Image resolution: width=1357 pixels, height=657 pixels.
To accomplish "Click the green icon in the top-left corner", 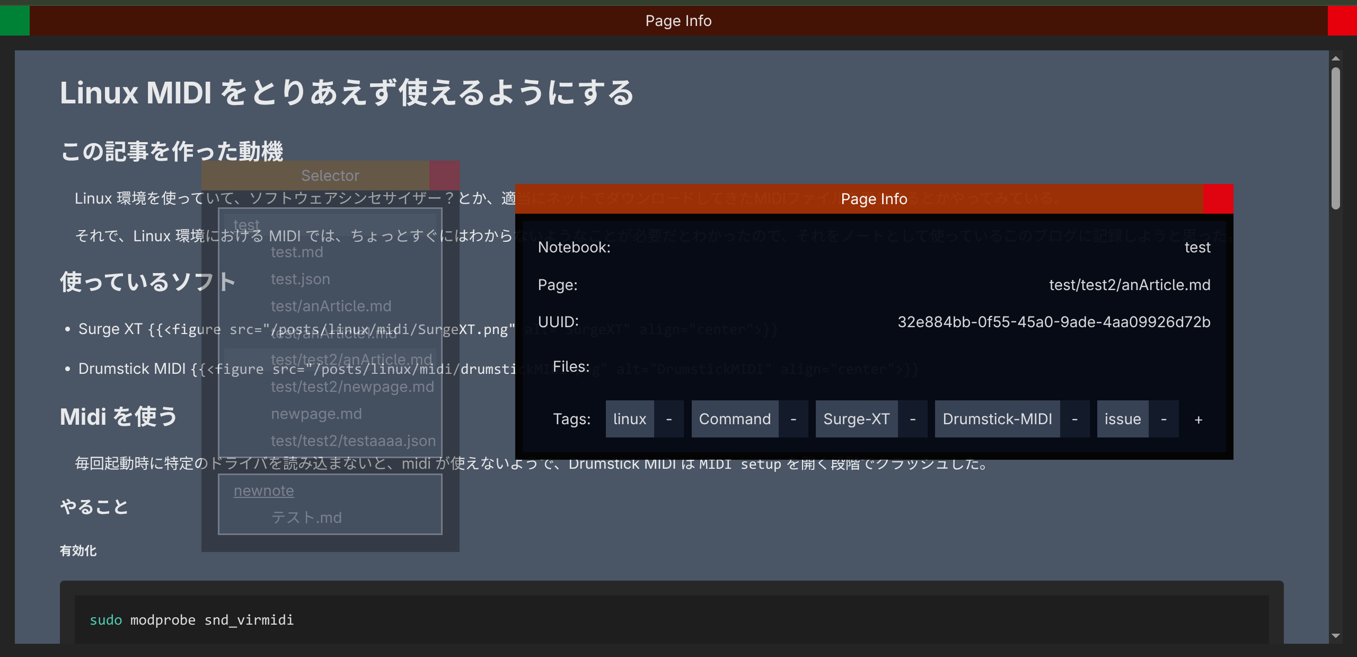I will coord(14,21).
